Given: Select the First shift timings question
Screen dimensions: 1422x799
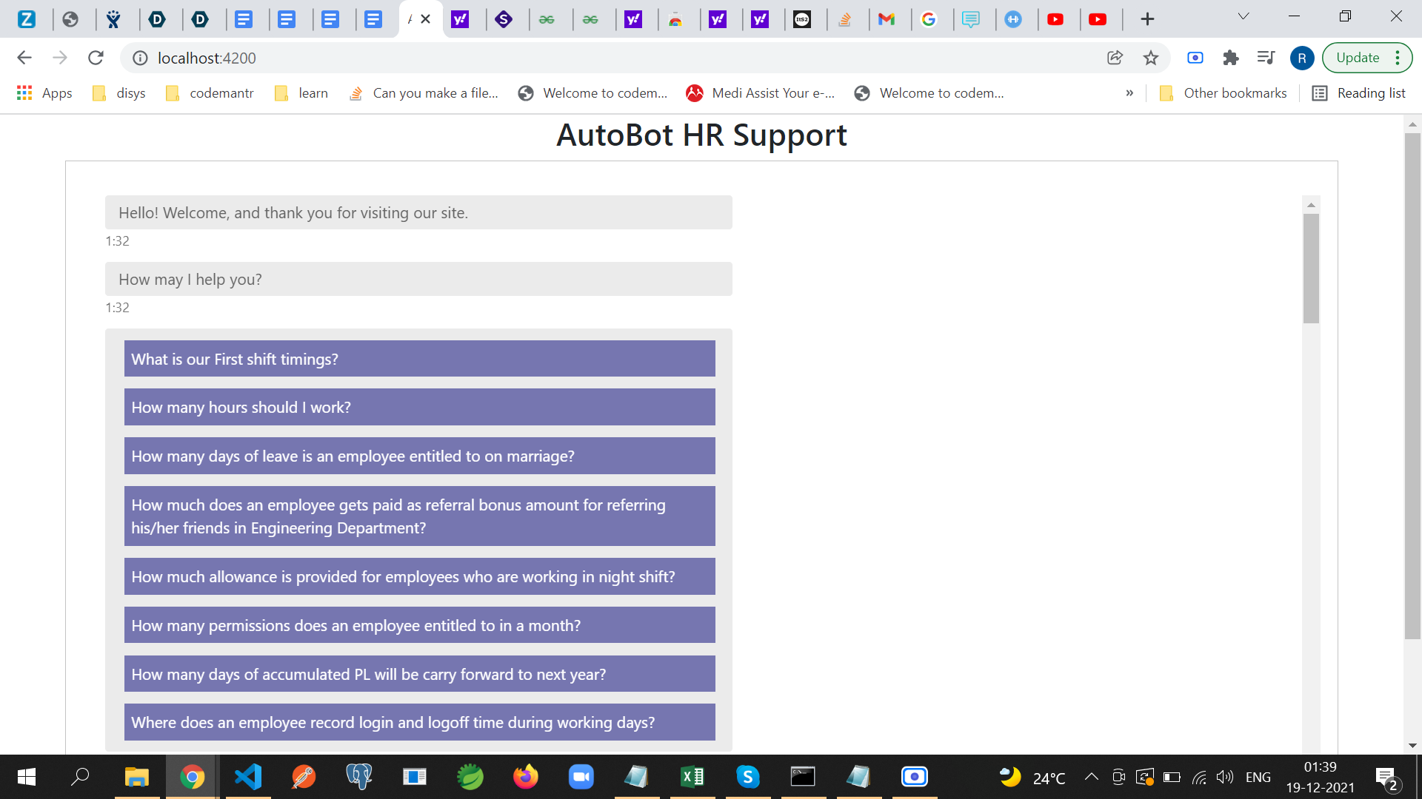Looking at the screenshot, I should coord(419,359).
